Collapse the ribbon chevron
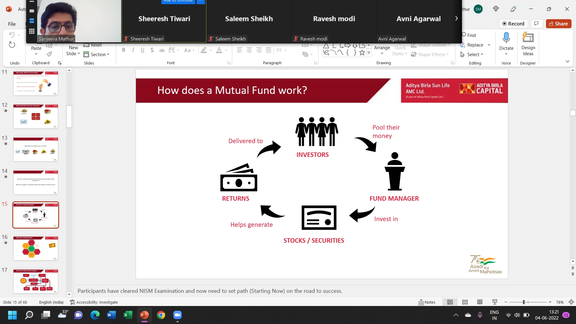 (567, 61)
